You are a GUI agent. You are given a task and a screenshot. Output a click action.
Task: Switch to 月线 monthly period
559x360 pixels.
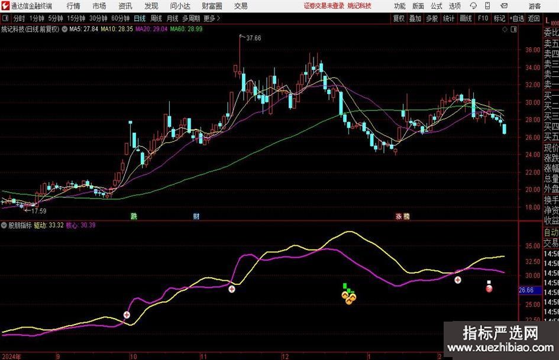coord(173,18)
